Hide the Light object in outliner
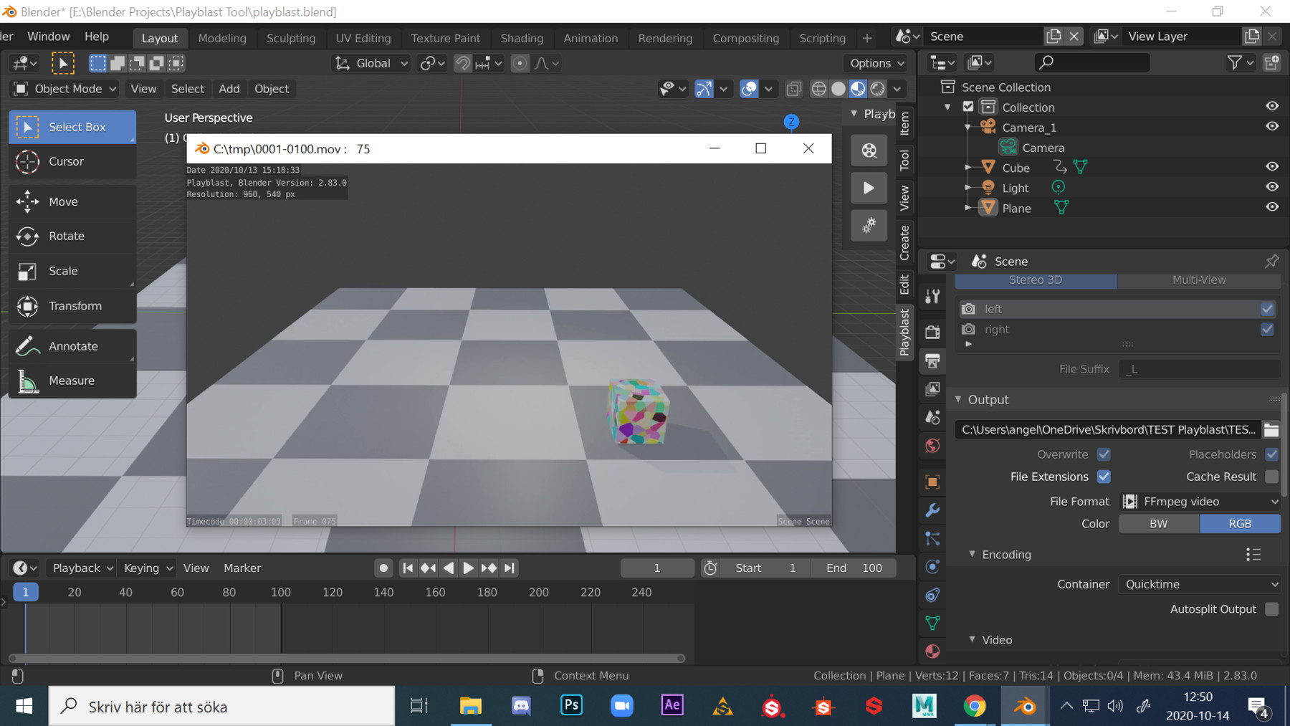Screen dimensions: 1290x726 tap(1272, 187)
